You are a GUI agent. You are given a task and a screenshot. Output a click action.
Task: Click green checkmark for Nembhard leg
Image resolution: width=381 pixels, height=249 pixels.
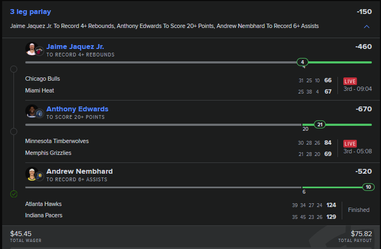point(13,194)
